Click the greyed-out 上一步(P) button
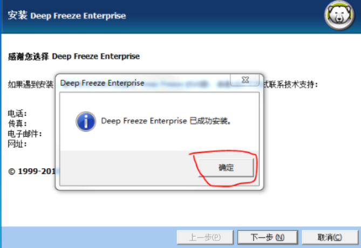The image size is (361, 248). point(205,237)
